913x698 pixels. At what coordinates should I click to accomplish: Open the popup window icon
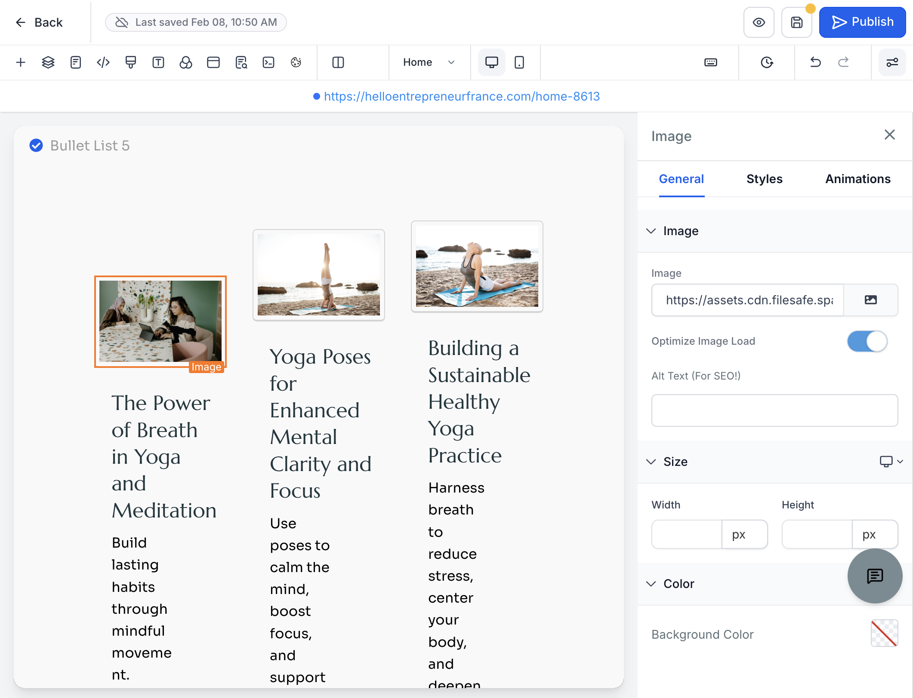point(213,62)
